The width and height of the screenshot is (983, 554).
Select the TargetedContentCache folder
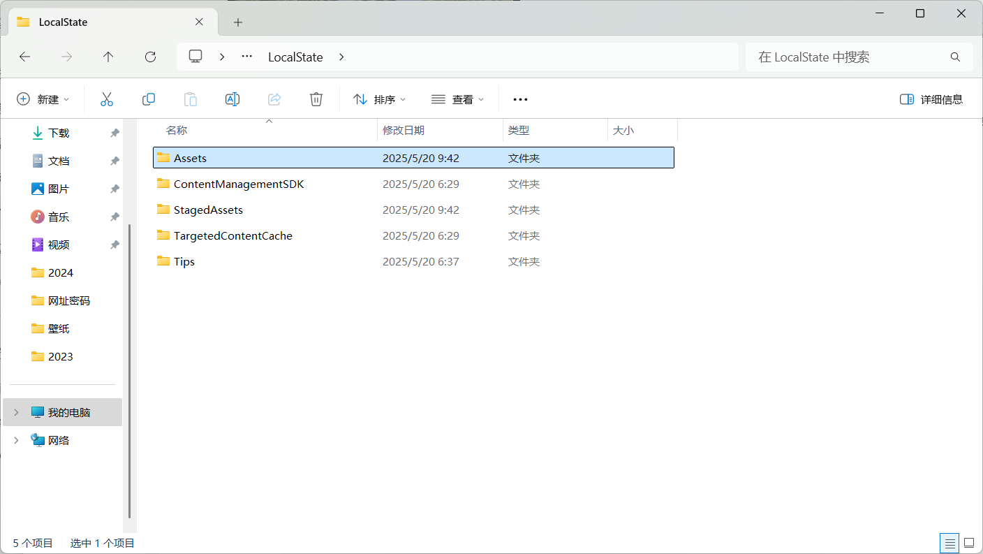coord(232,236)
